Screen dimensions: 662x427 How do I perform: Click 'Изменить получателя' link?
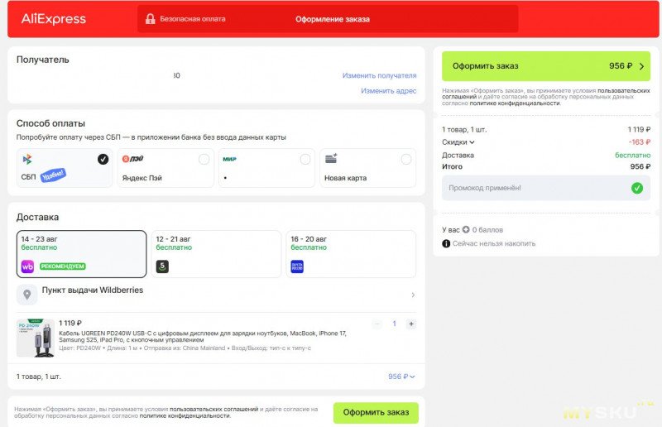pos(379,75)
